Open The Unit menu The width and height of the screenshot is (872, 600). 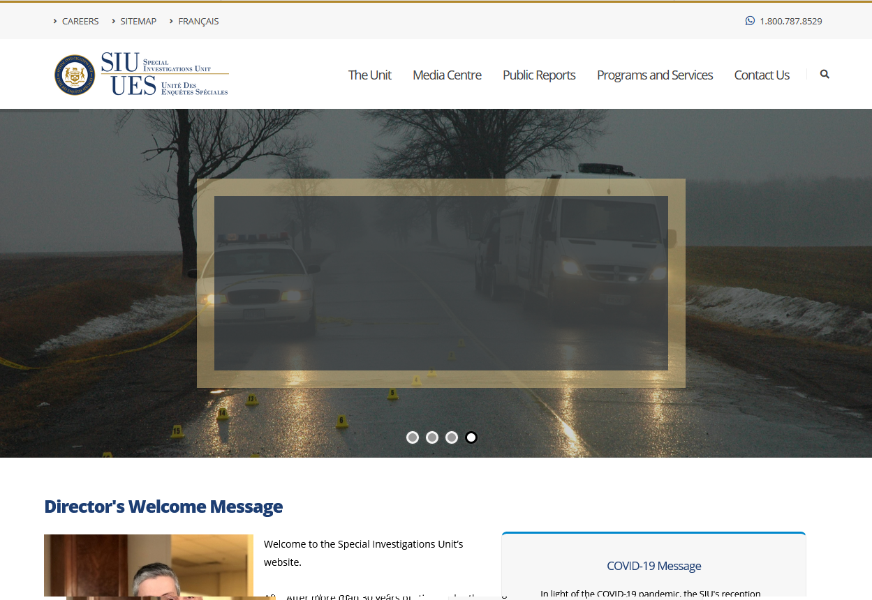point(369,75)
